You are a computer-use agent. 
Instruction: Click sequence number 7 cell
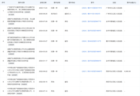tap(3, 71)
